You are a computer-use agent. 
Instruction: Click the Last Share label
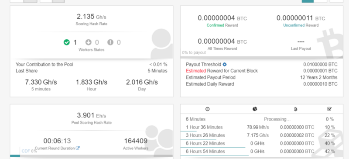27,71
